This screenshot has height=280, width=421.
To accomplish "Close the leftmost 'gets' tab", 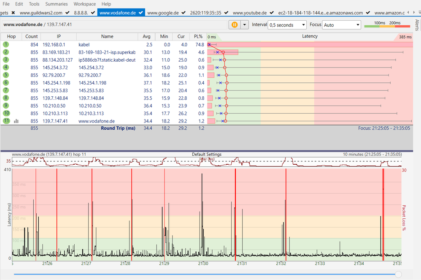I will [13, 13].
